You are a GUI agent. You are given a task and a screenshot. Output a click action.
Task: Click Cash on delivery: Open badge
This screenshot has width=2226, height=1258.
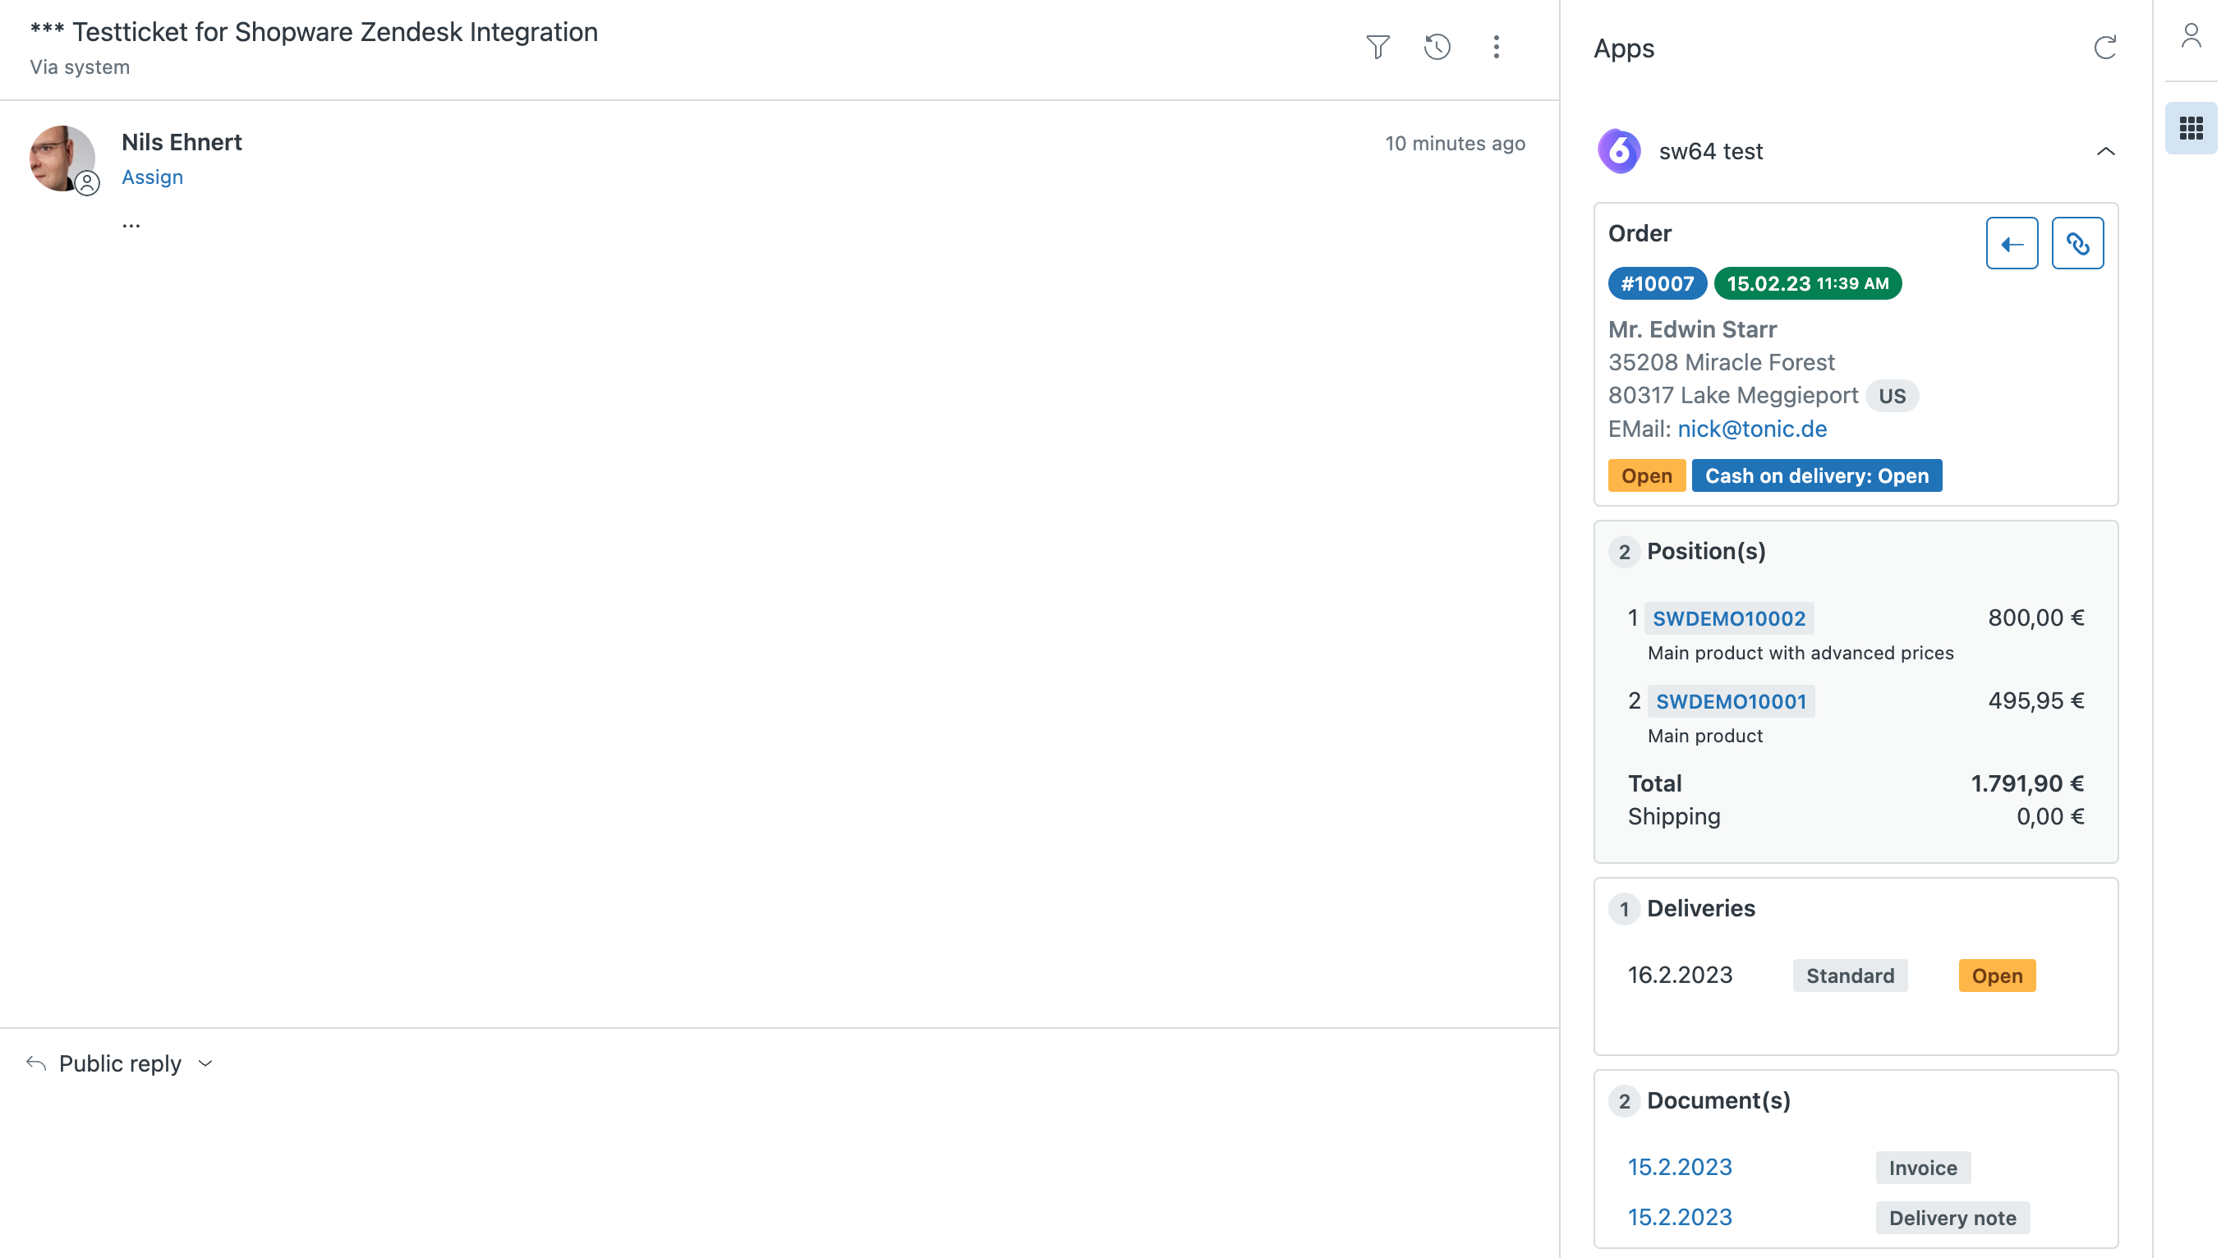[x=1816, y=475]
